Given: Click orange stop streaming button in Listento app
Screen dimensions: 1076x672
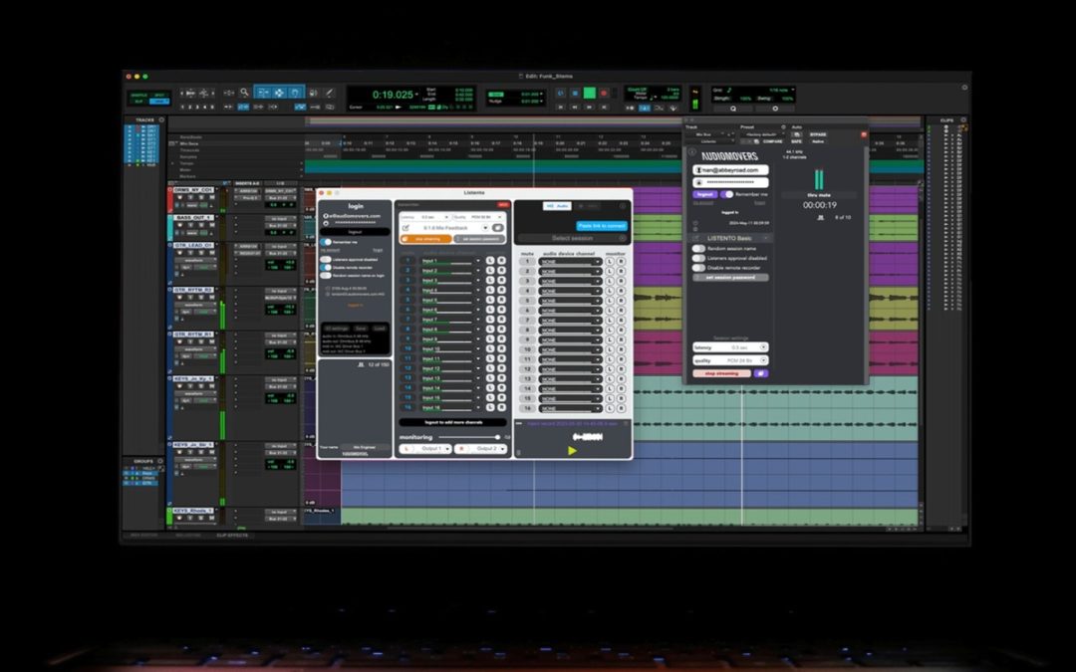Looking at the screenshot, I should [426, 239].
